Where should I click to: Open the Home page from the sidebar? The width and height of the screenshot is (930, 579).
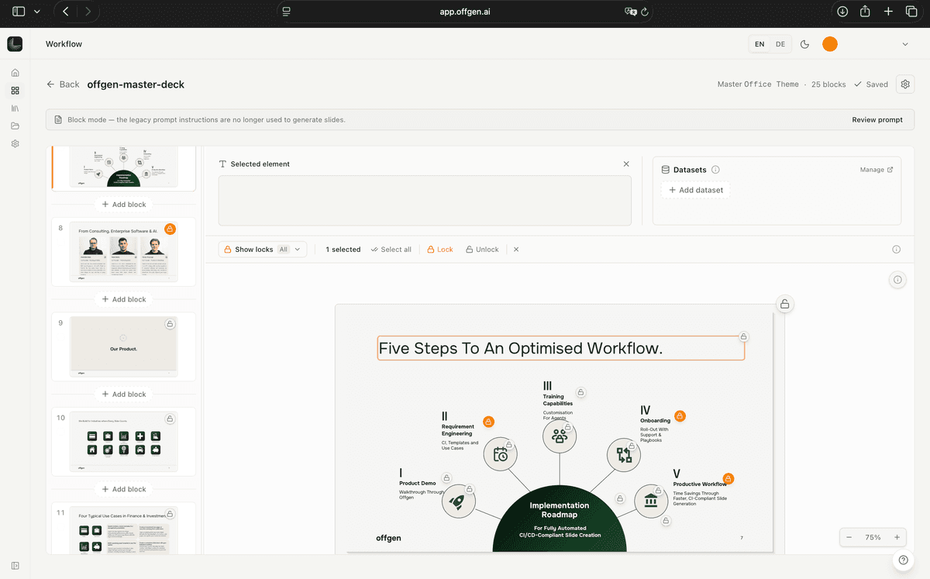(15, 73)
